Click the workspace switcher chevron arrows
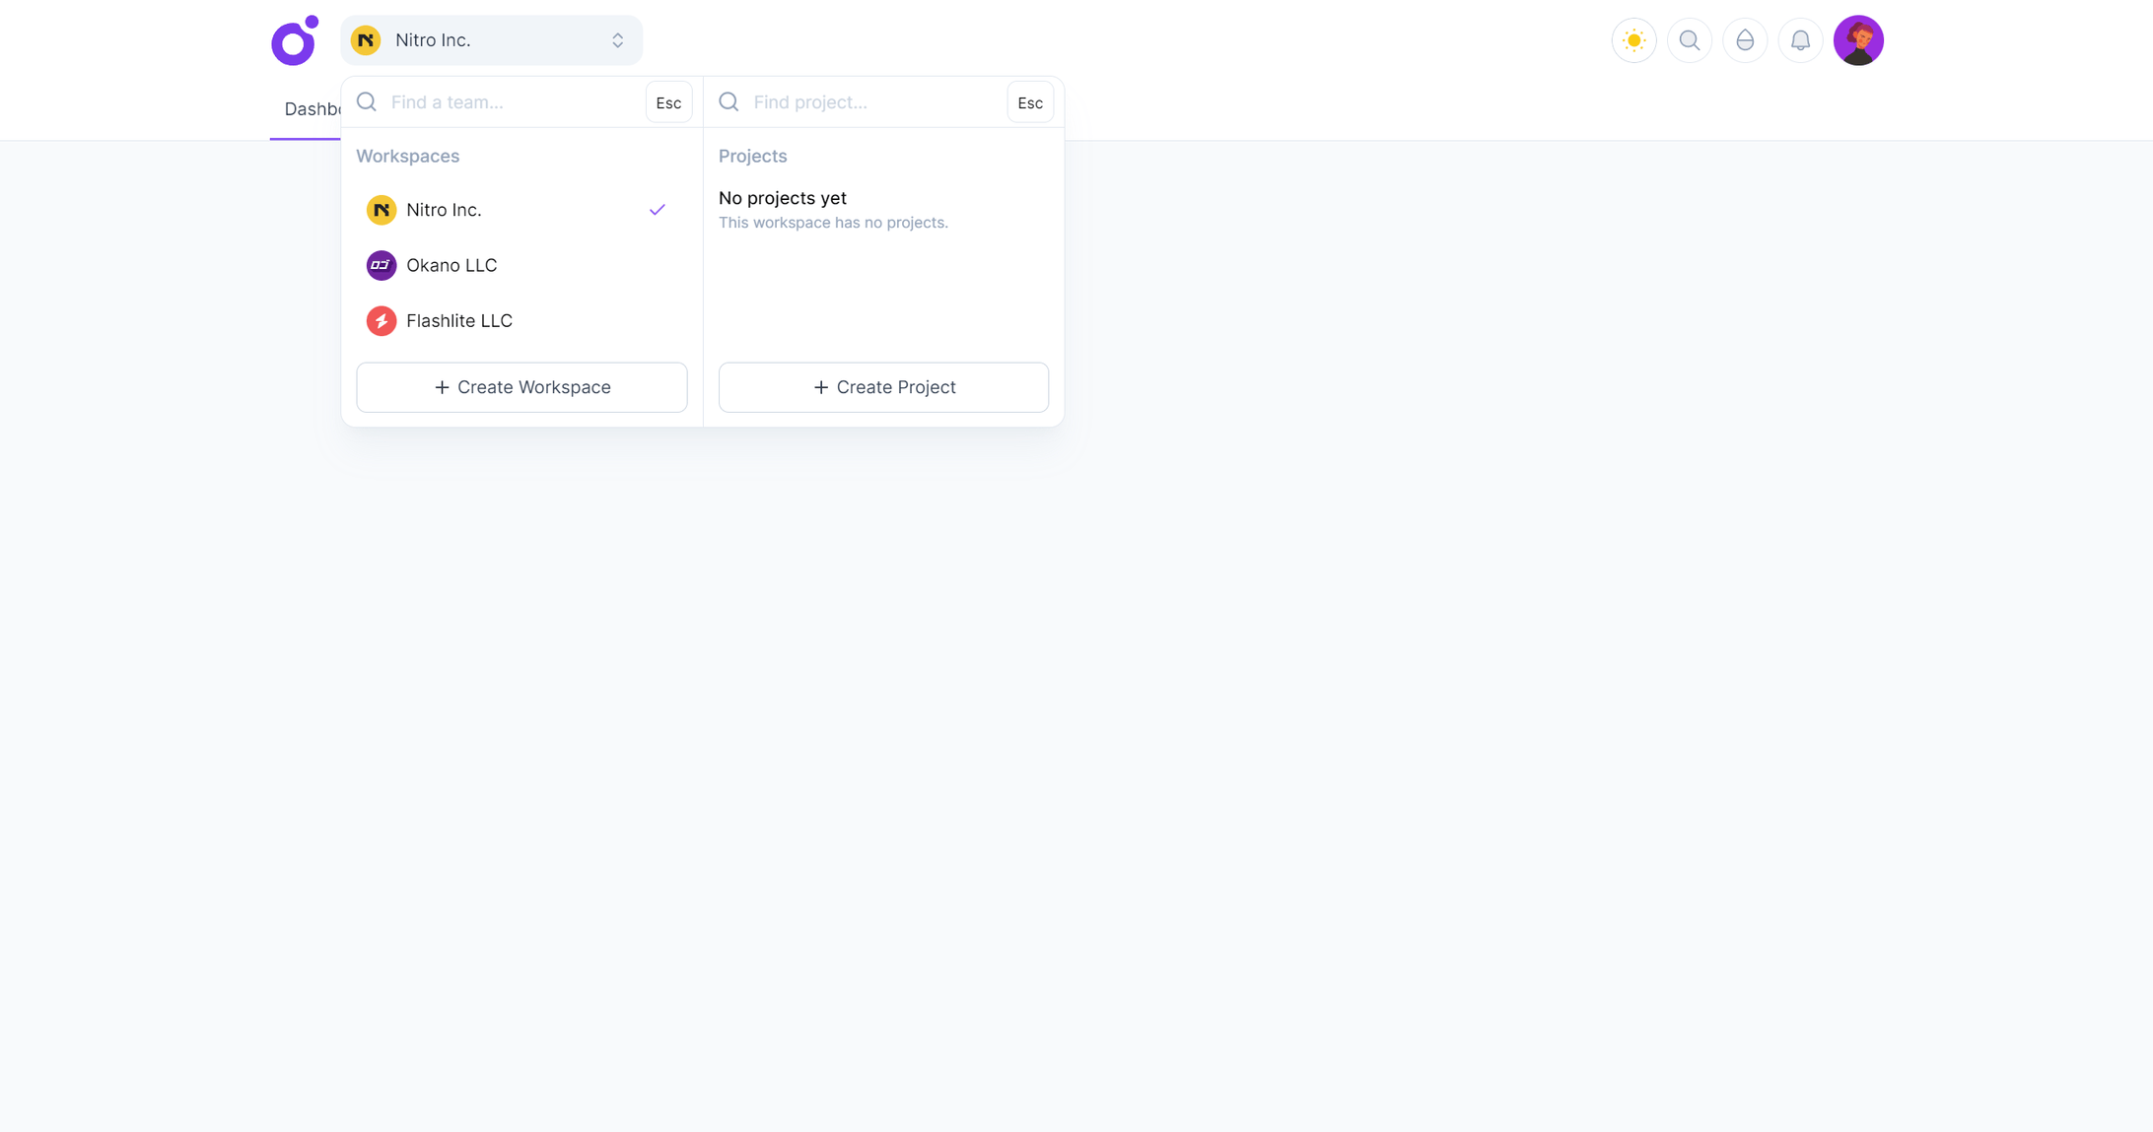 (617, 40)
